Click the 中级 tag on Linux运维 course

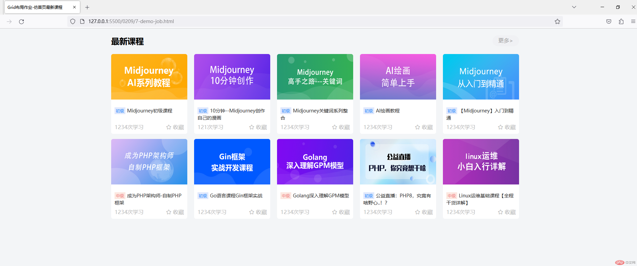452,196
